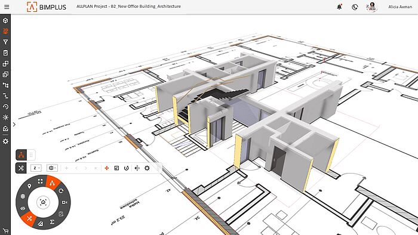The image size is (418, 235).
Task: Toggle the 2D view in the left sidebar
Action: [x=5, y=31]
